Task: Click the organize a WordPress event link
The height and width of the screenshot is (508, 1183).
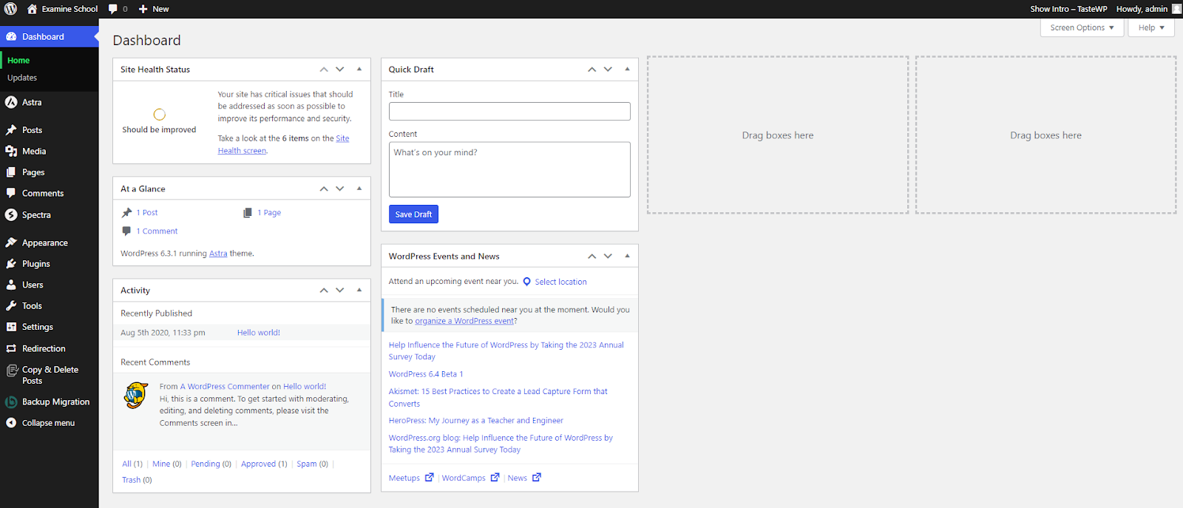Action: (x=464, y=321)
